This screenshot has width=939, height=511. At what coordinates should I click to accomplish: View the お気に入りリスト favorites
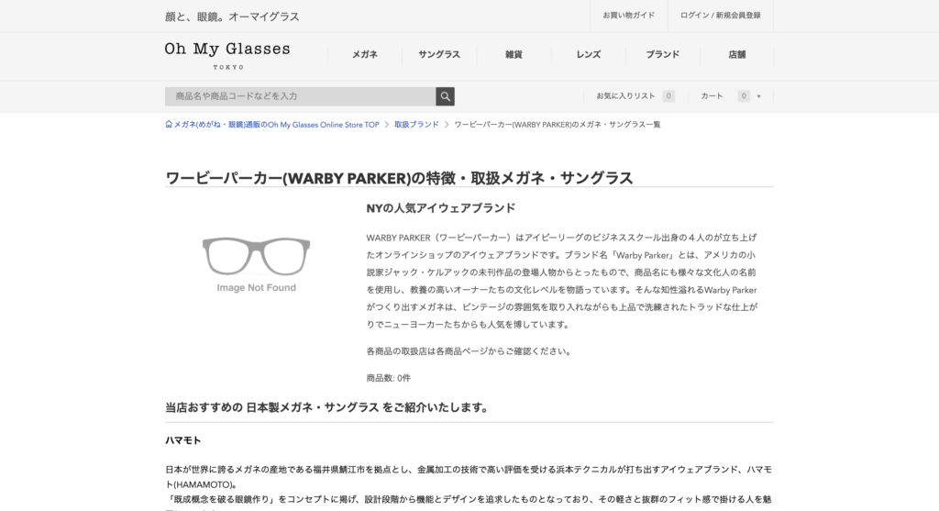coord(625,95)
